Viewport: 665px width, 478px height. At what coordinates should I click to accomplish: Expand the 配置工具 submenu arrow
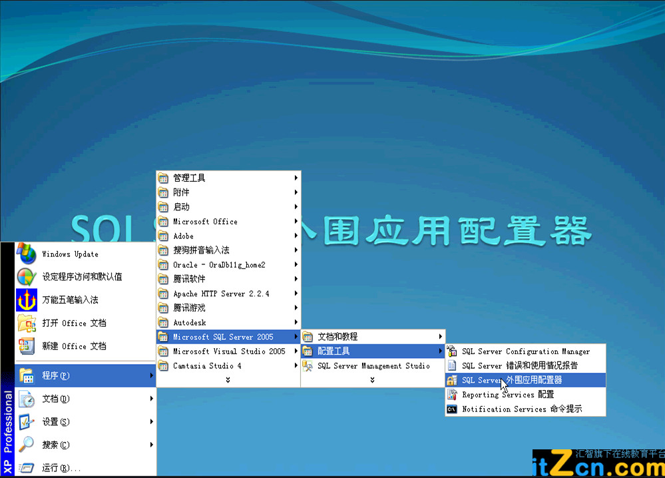coord(441,352)
